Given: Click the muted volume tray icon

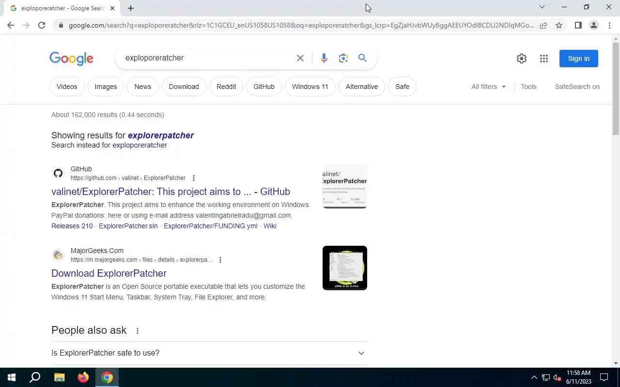Looking at the screenshot, I should [x=558, y=377].
